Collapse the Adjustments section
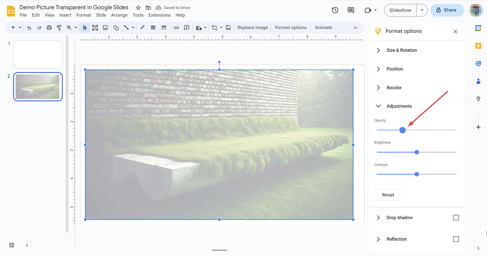This screenshot has width=487, height=256. pos(378,106)
